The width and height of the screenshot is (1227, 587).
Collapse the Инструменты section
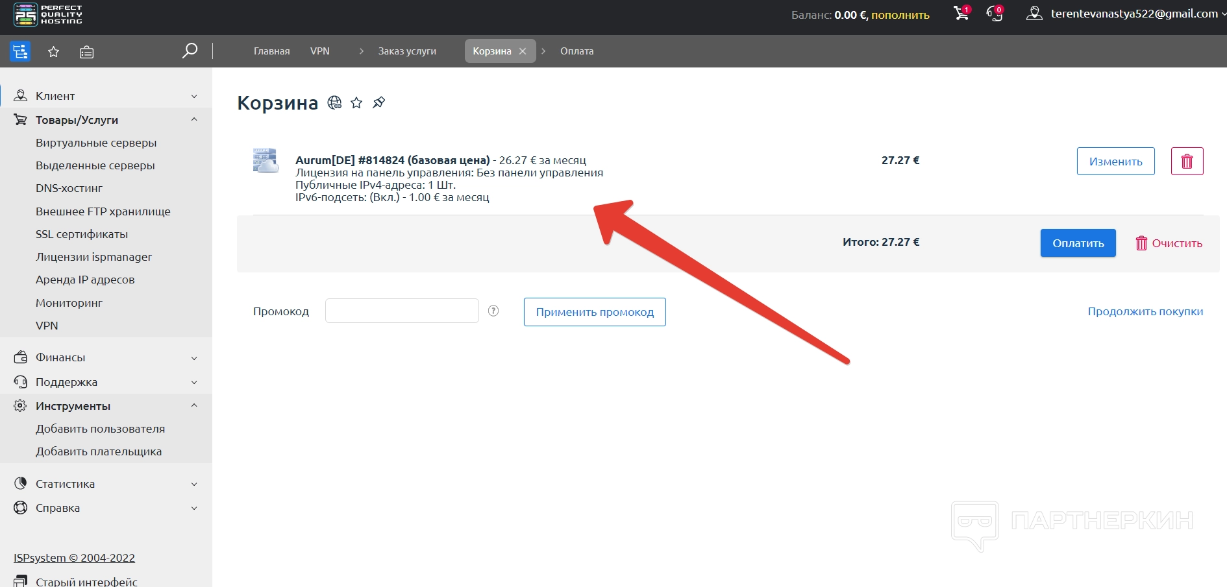[194, 406]
